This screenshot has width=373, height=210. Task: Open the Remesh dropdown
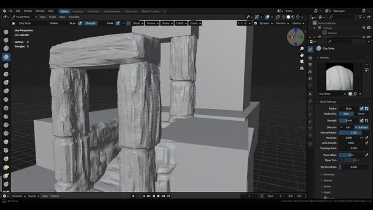point(282,23)
